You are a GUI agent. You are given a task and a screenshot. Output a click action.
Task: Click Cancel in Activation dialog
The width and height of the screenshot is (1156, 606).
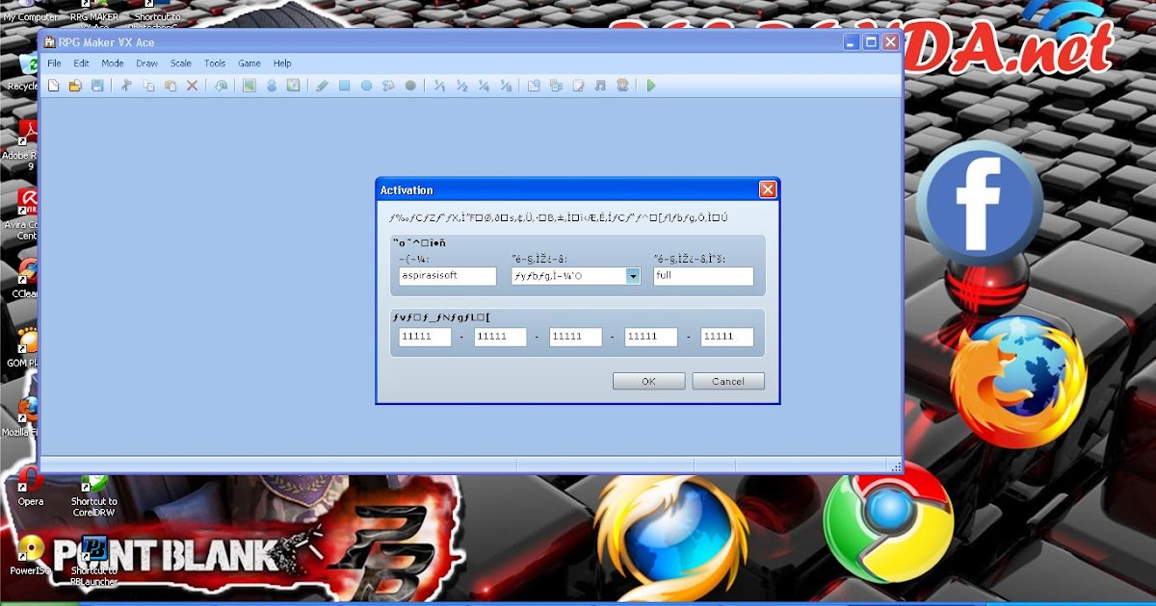tap(728, 382)
